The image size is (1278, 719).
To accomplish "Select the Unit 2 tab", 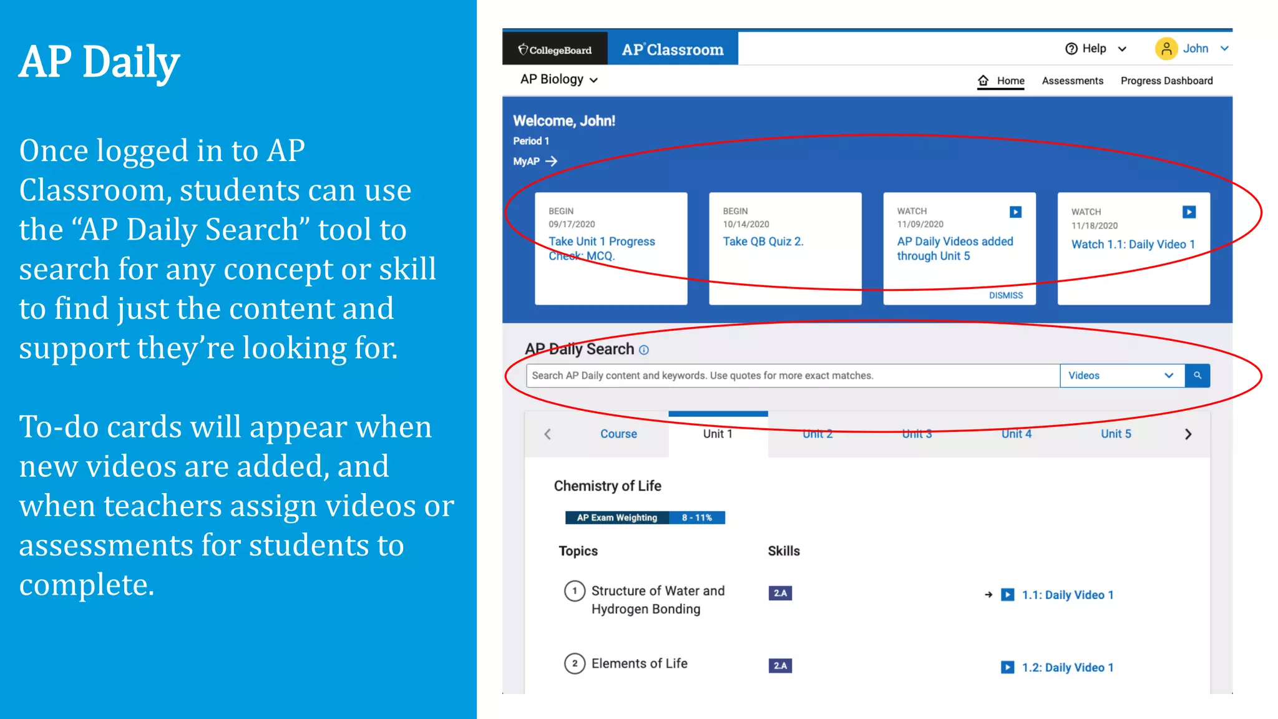I will [x=817, y=434].
